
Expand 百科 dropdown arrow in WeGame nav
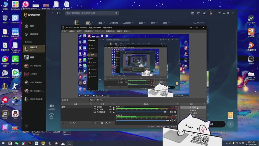coord(169,23)
